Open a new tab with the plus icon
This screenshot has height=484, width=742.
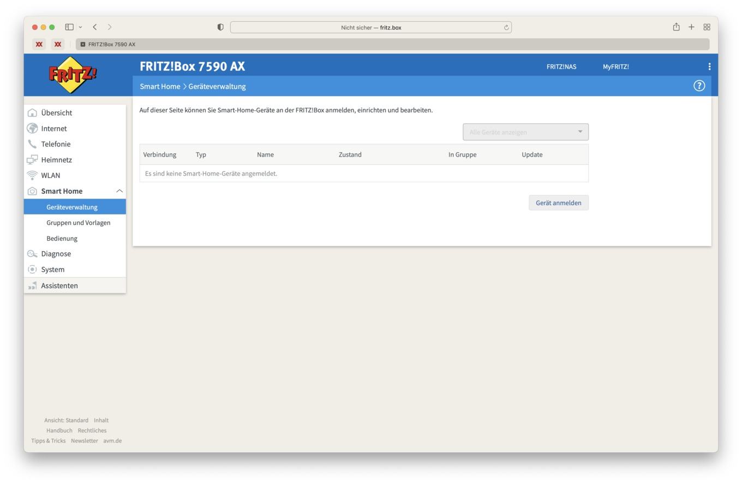pyautogui.click(x=691, y=27)
